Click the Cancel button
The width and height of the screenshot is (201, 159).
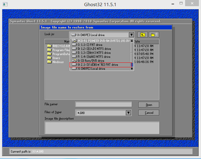(149, 113)
